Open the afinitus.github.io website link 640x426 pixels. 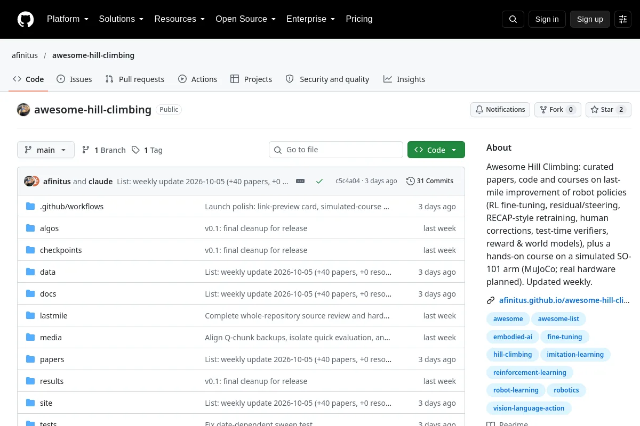coord(564,300)
